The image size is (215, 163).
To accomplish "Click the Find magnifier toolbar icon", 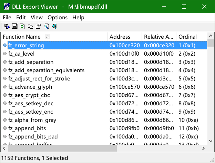I will pos(47,26).
